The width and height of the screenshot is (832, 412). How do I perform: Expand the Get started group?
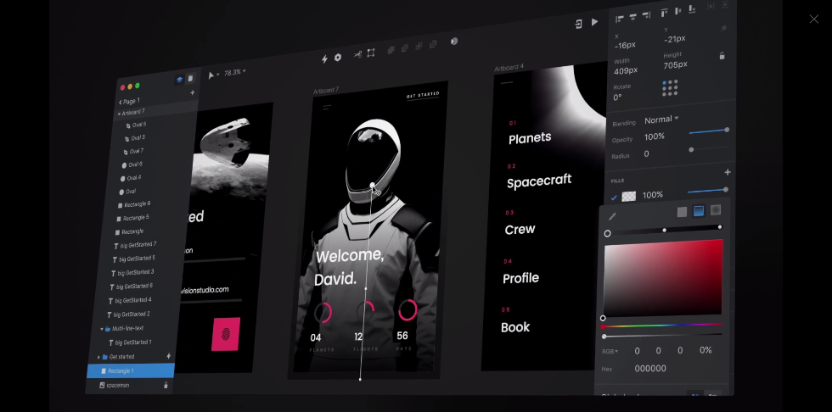tap(98, 357)
